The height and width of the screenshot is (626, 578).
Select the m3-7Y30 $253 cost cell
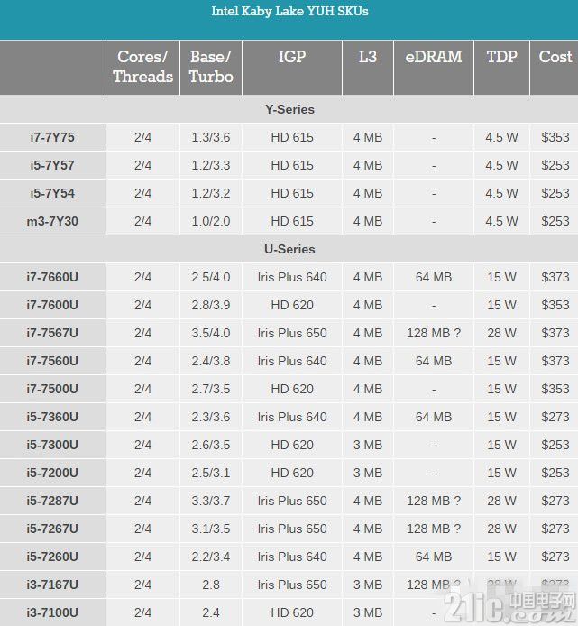(x=555, y=221)
